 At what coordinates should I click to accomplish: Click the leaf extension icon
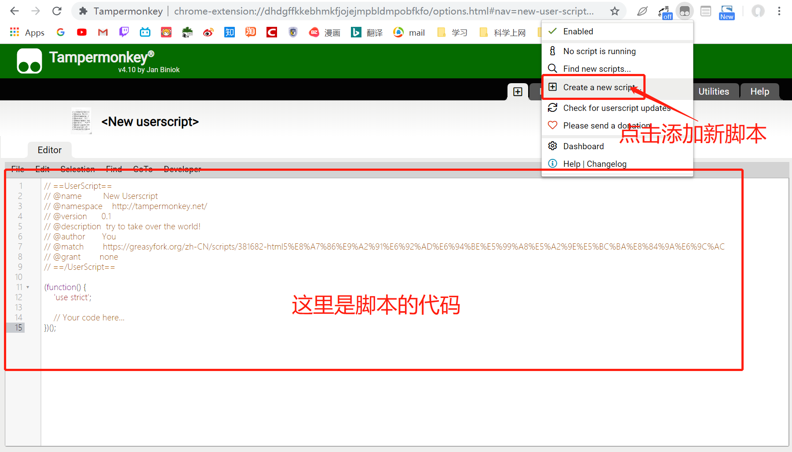point(642,11)
